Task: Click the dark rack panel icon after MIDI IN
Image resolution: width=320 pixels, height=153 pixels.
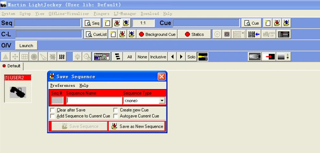Action: click(284, 34)
